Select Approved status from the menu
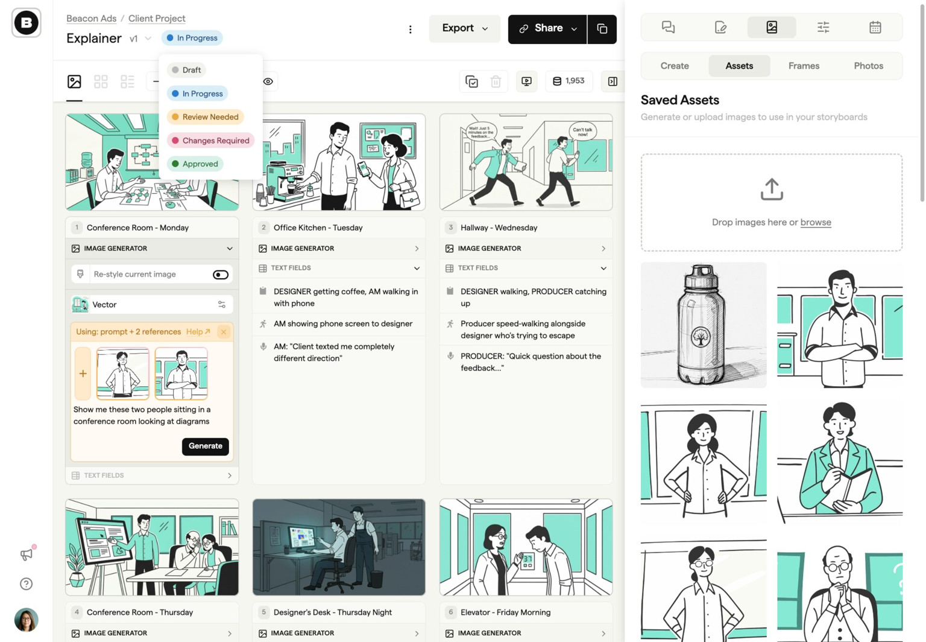Viewport: 926px width, 642px height. (x=195, y=164)
